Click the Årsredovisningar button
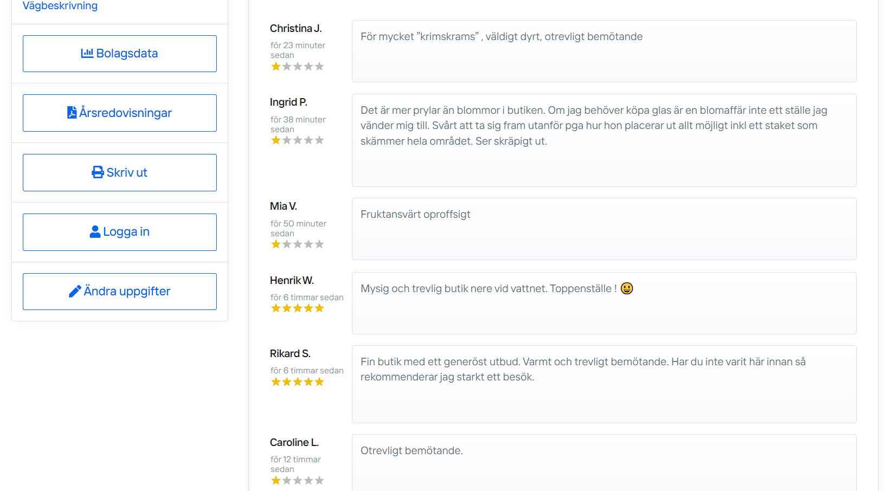This screenshot has width=893, height=491. 120,113
